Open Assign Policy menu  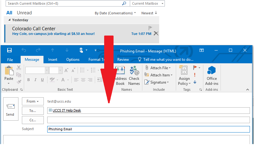coord(184,75)
